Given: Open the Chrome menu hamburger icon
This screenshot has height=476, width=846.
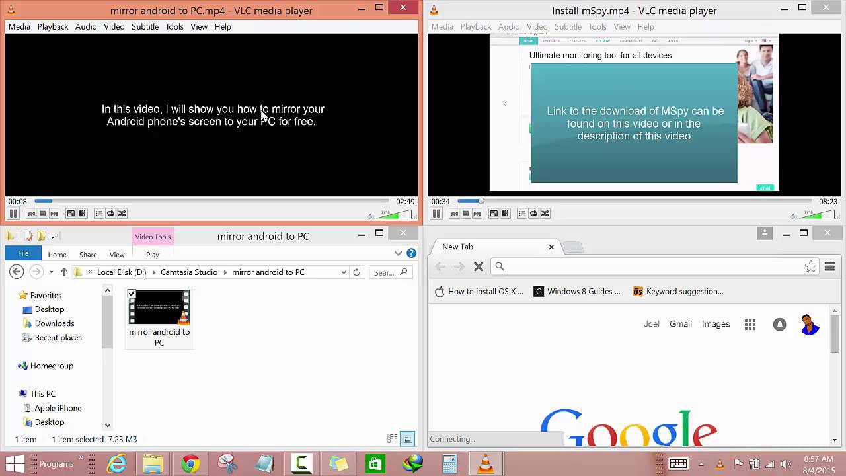Looking at the screenshot, I should [x=829, y=266].
